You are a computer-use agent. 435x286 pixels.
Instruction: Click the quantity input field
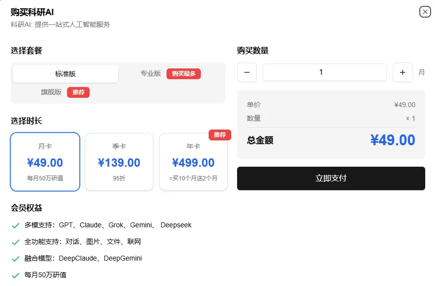pyautogui.click(x=325, y=72)
